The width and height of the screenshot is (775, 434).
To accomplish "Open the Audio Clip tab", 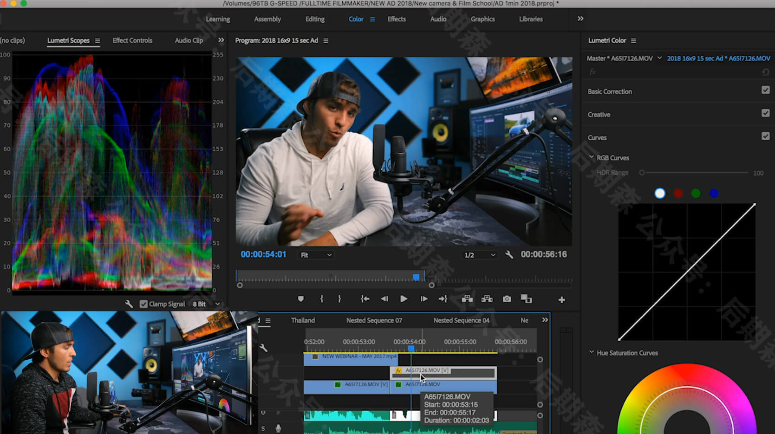I will [189, 40].
